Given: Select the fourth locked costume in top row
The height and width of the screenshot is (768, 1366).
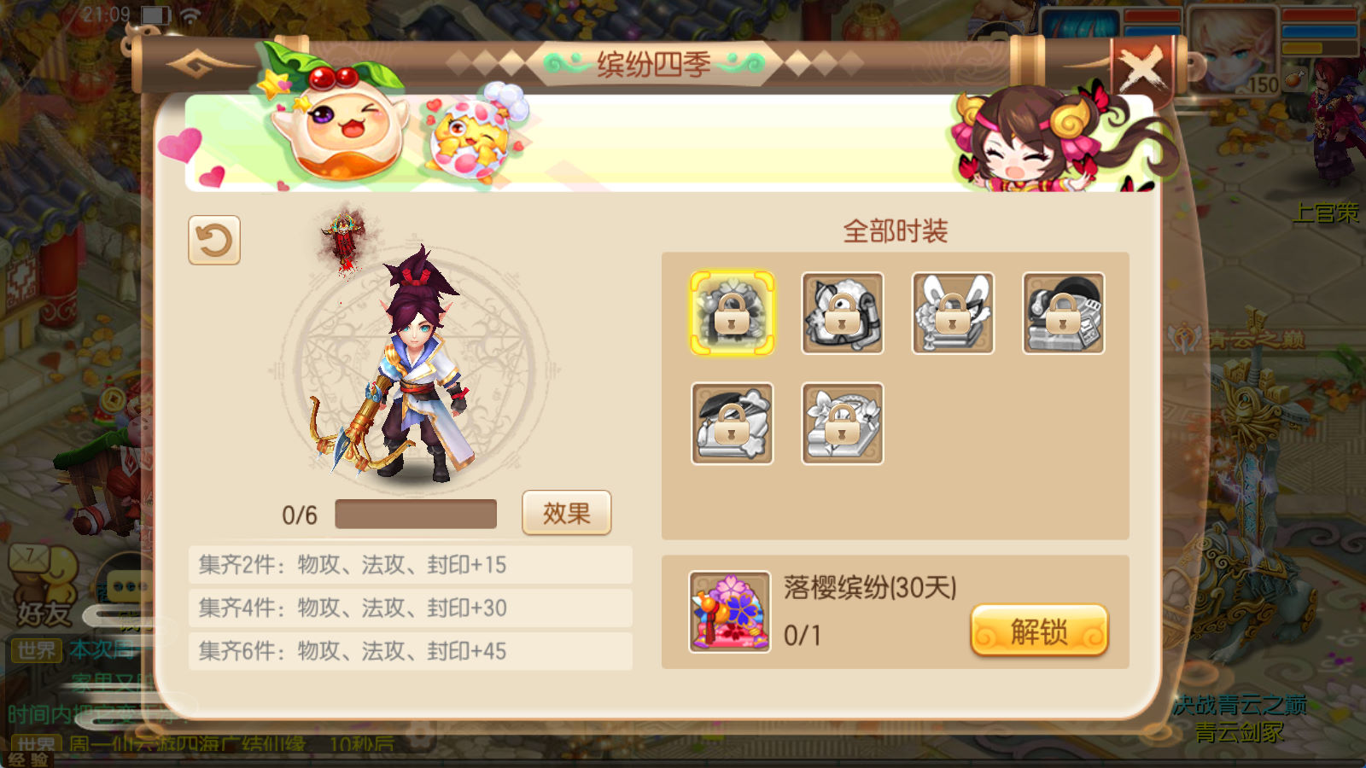Looking at the screenshot, I should coord(1064,313).
